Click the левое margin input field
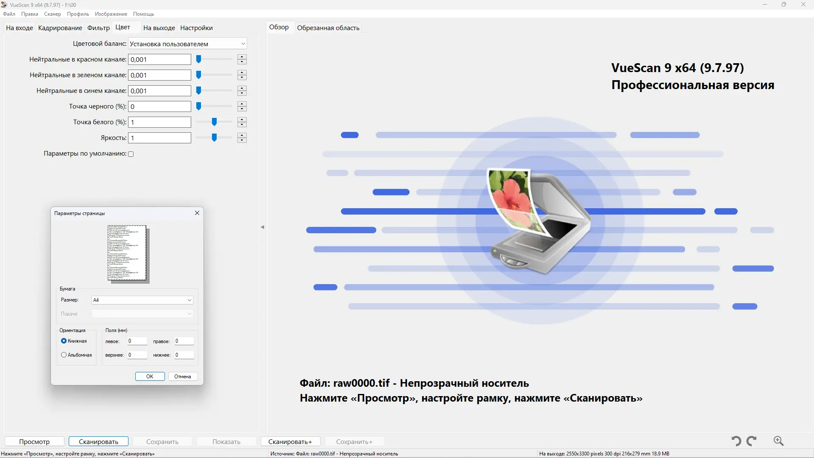 coord(137,341)
